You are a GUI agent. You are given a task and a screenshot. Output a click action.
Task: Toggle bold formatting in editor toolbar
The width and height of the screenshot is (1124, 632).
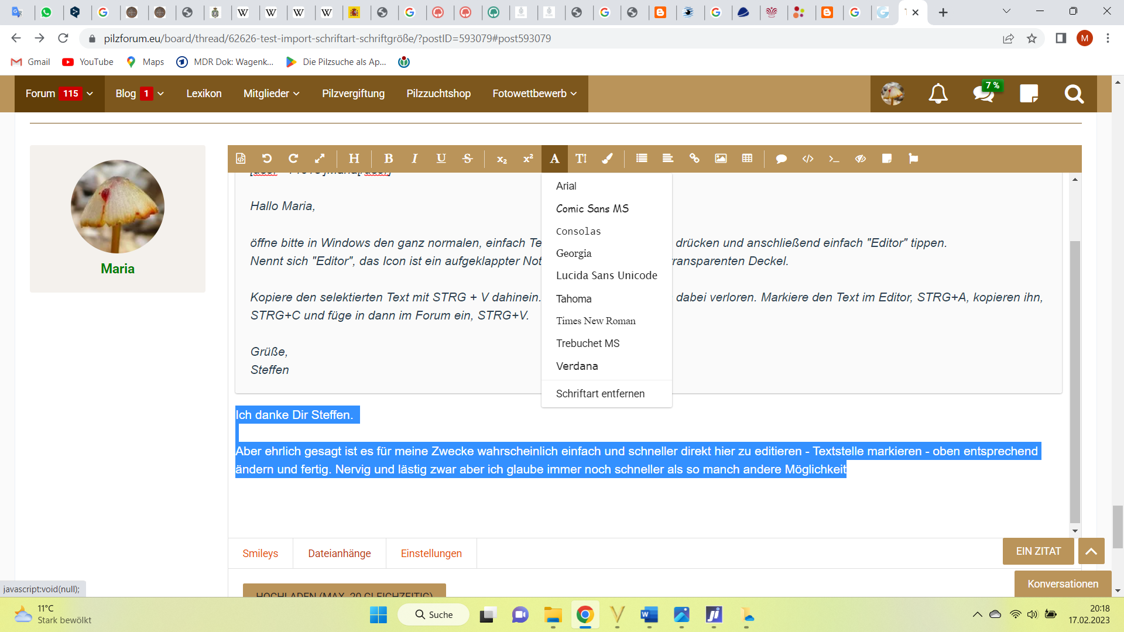[388, 159]
